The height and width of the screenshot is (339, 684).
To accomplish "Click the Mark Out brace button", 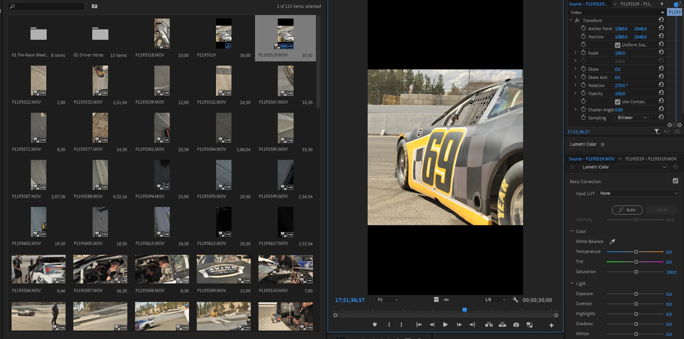I will pos(401,325).
